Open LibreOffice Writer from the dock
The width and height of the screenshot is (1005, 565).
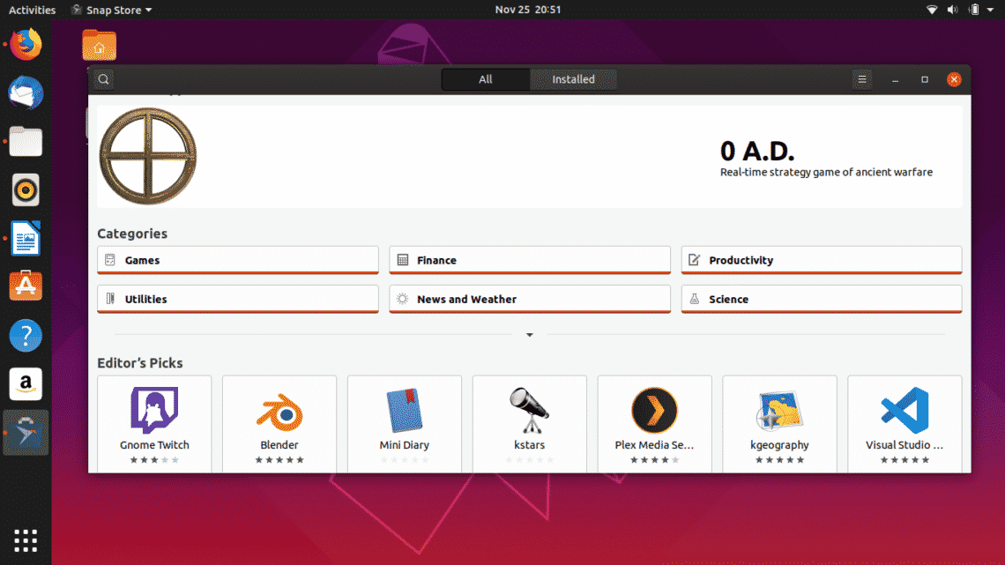tap(26, 238)
